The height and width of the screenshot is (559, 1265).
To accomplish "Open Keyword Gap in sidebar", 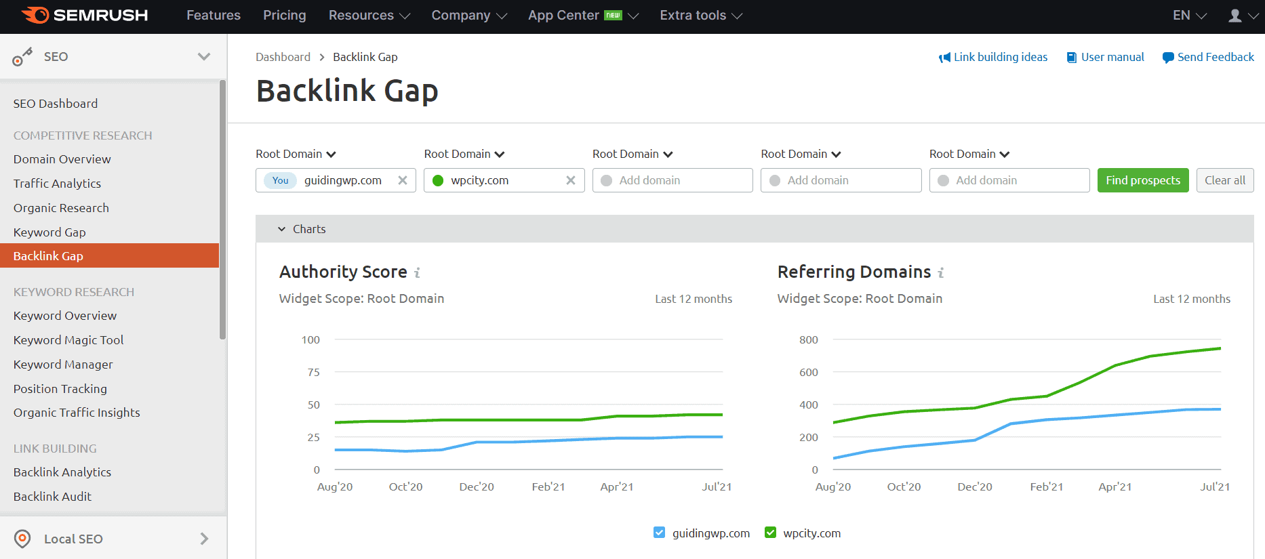I will click(49, 232).
